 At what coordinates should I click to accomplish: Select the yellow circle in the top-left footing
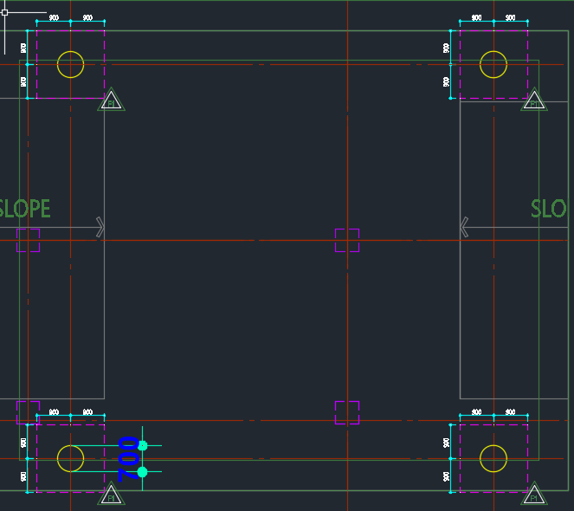71,64
